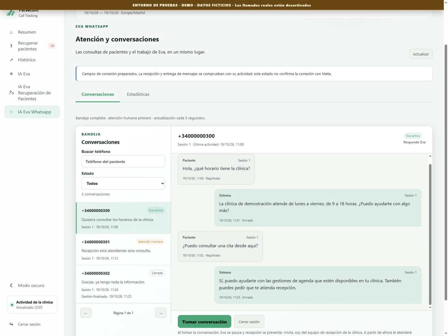448x336 pixels.
Task: Open Histórico in the sidebar
Action: 32,60
